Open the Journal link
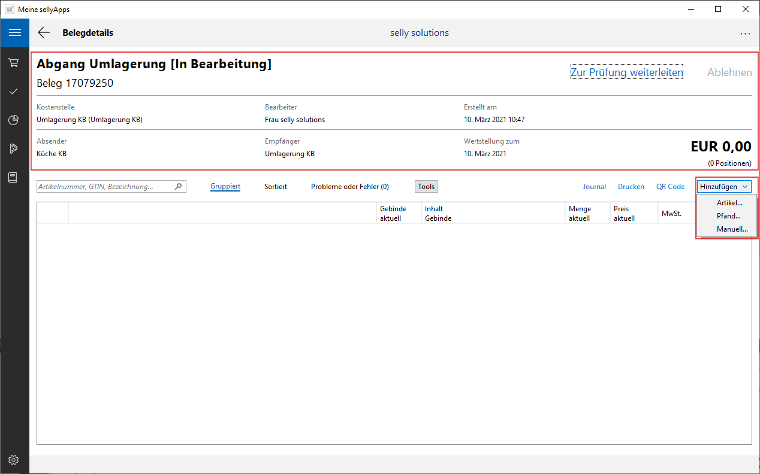This screenshot has width=760, height=474. coord(594,187)
